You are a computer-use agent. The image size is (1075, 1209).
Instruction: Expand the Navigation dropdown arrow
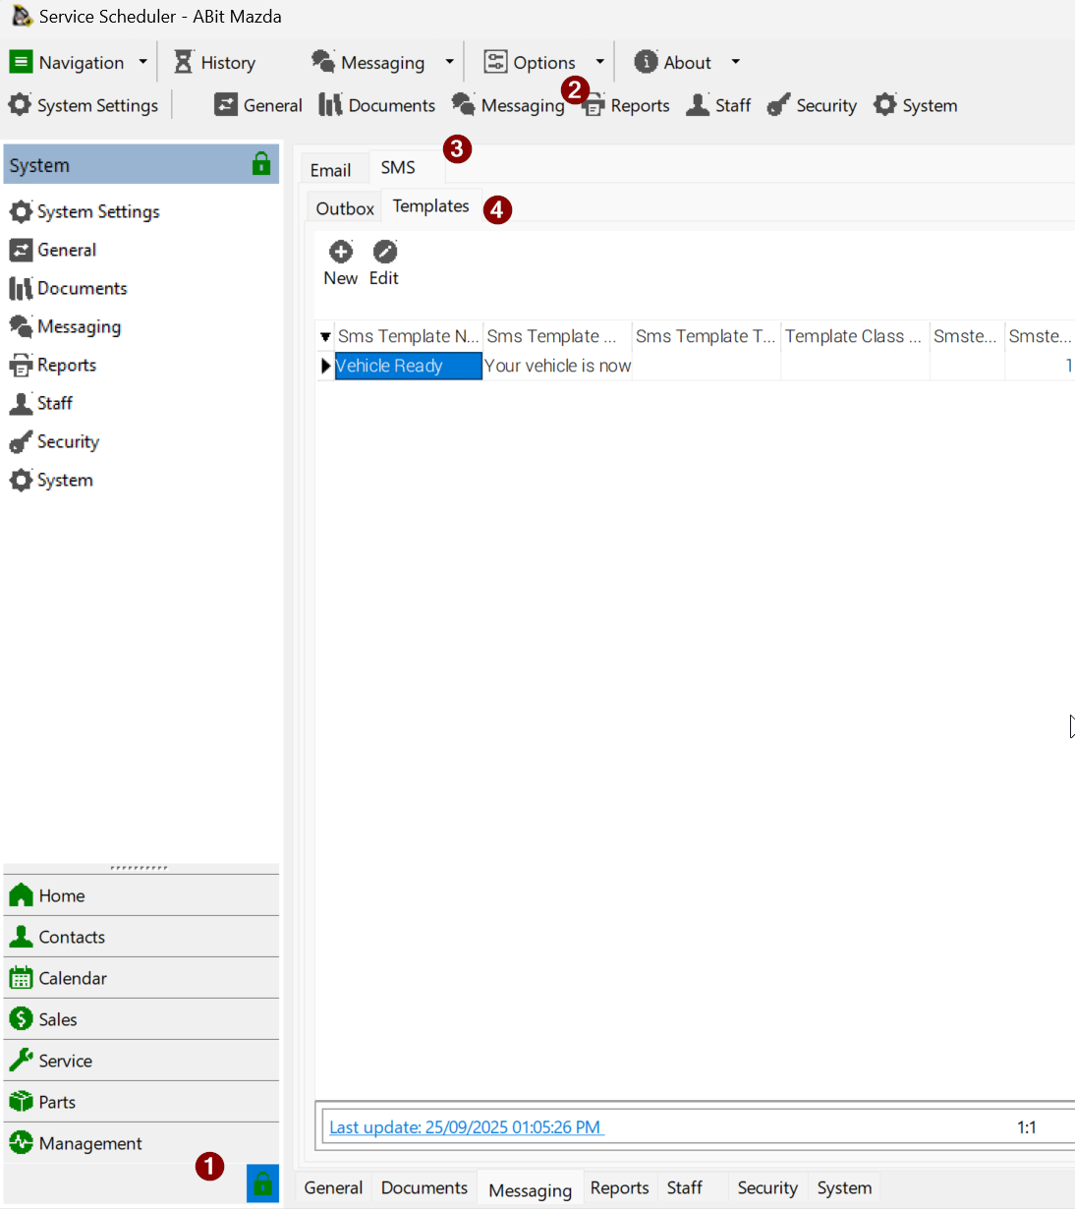(x=142, y=62)
